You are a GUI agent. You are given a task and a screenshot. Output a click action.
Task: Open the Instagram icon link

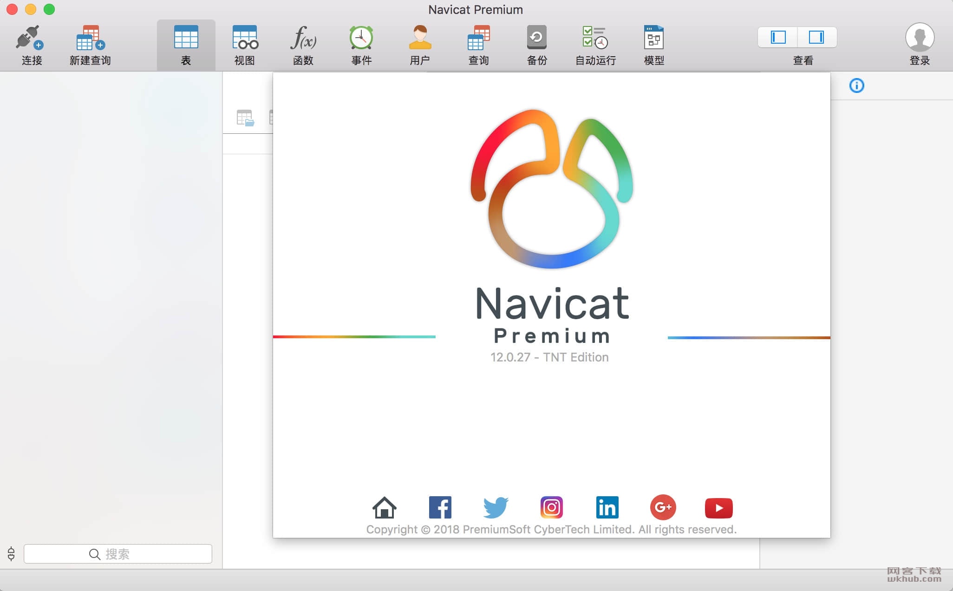[552, 507]
